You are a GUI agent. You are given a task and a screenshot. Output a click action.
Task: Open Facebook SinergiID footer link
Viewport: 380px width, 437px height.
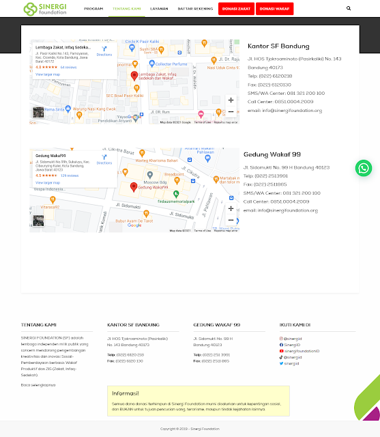[x=290, y=345]
